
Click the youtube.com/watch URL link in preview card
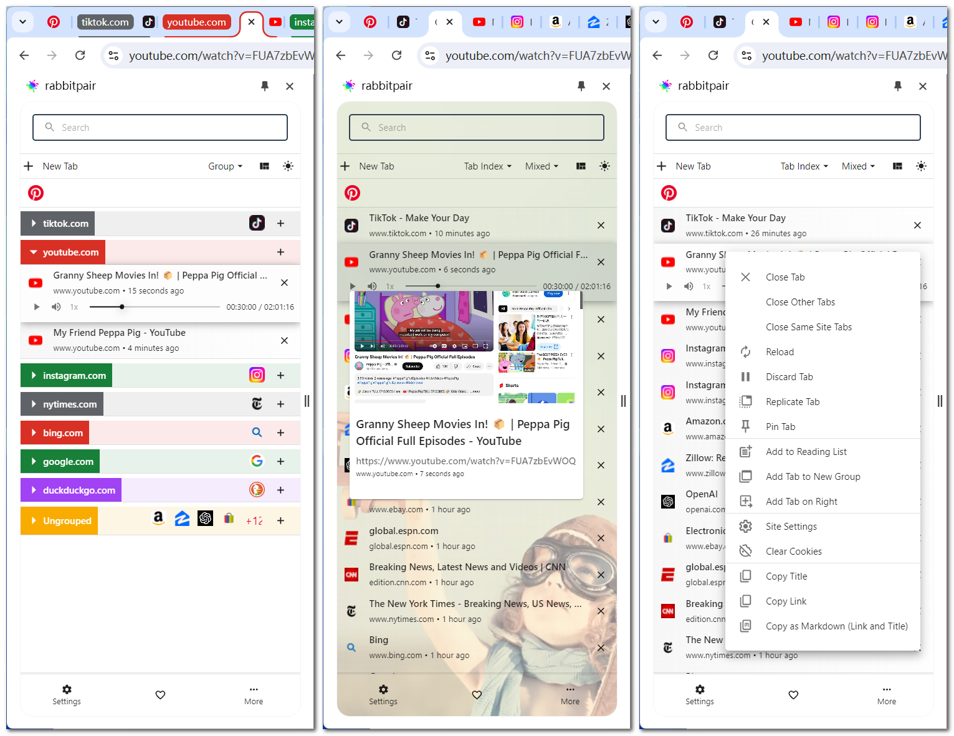(466, 461)
